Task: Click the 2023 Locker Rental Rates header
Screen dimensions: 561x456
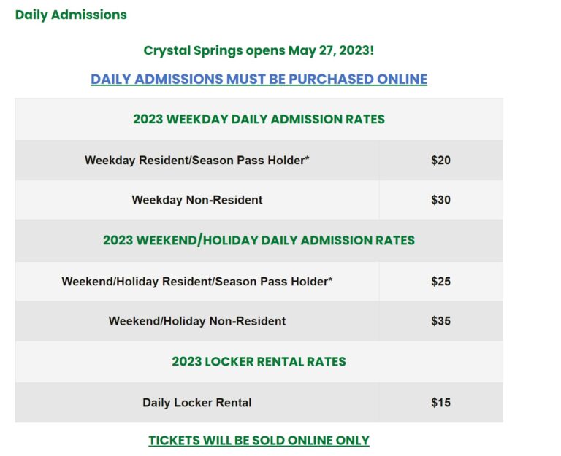Action: click(259, 361)
